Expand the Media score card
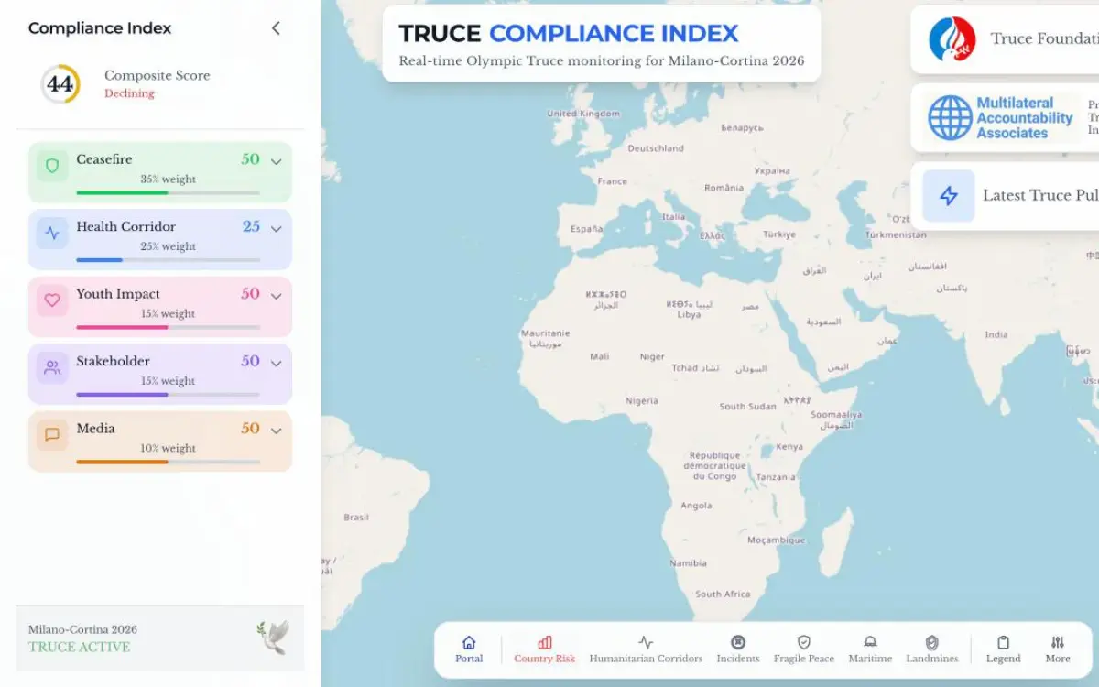This screenshot has width=1099, height=687. [276, 431]
